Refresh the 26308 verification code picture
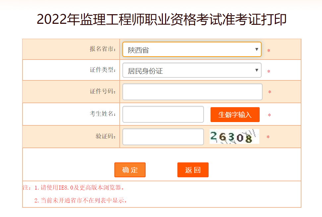The image size is (322, 217). pyautogui.click(x=234, y=137)
